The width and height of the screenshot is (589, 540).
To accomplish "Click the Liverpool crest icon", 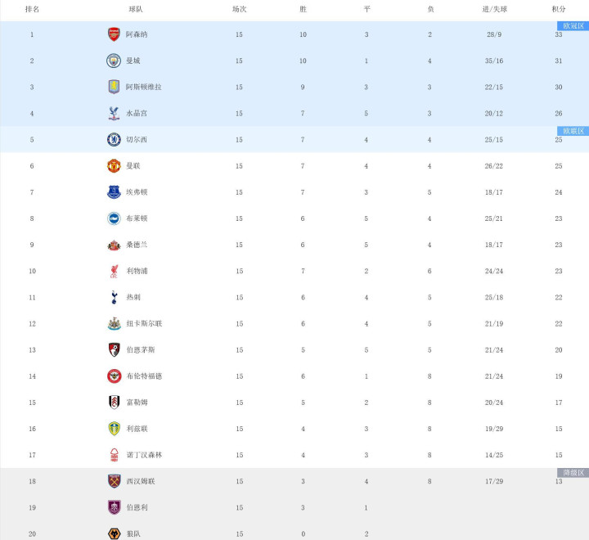I will point(114,271).
